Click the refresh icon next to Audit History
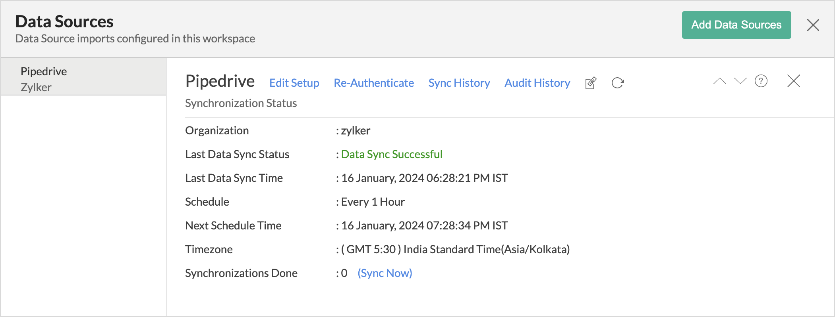Screen dimensions: 835x317 click(618, 83)
